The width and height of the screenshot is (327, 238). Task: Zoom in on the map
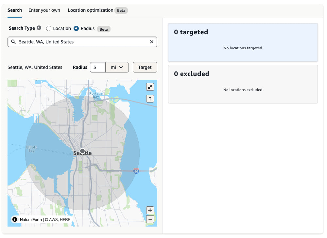pyautogui.click(x=150, y=210)
